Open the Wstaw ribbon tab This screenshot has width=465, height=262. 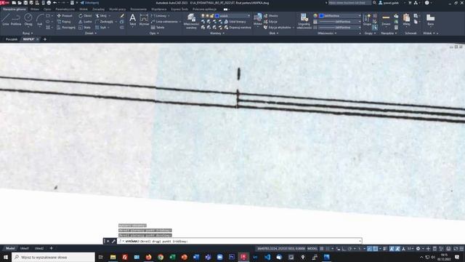tap(35, 9)
